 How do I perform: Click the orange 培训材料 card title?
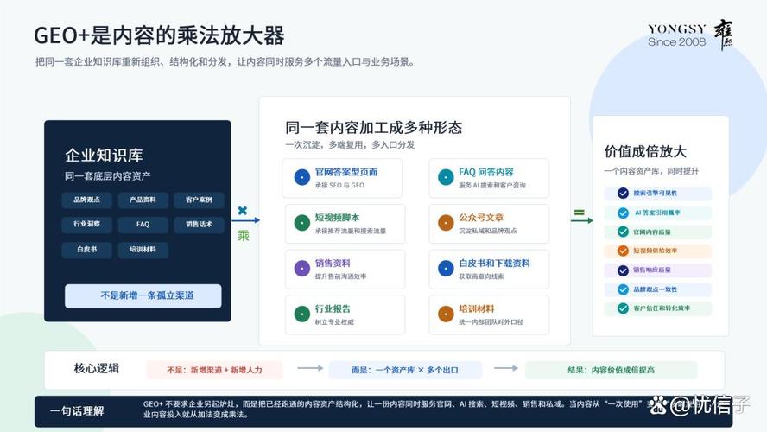coord(477,308)
